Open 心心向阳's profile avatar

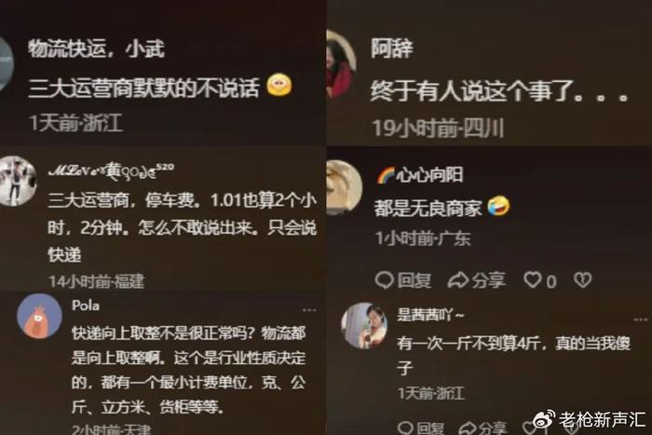[x=345, y=187]
